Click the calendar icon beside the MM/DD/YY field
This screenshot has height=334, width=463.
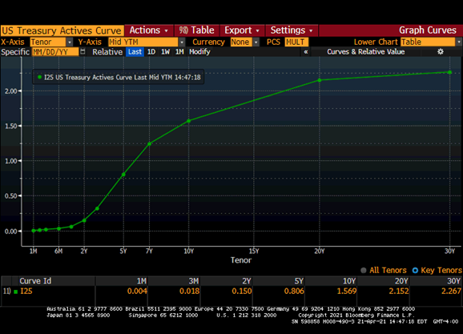point(83,52)
